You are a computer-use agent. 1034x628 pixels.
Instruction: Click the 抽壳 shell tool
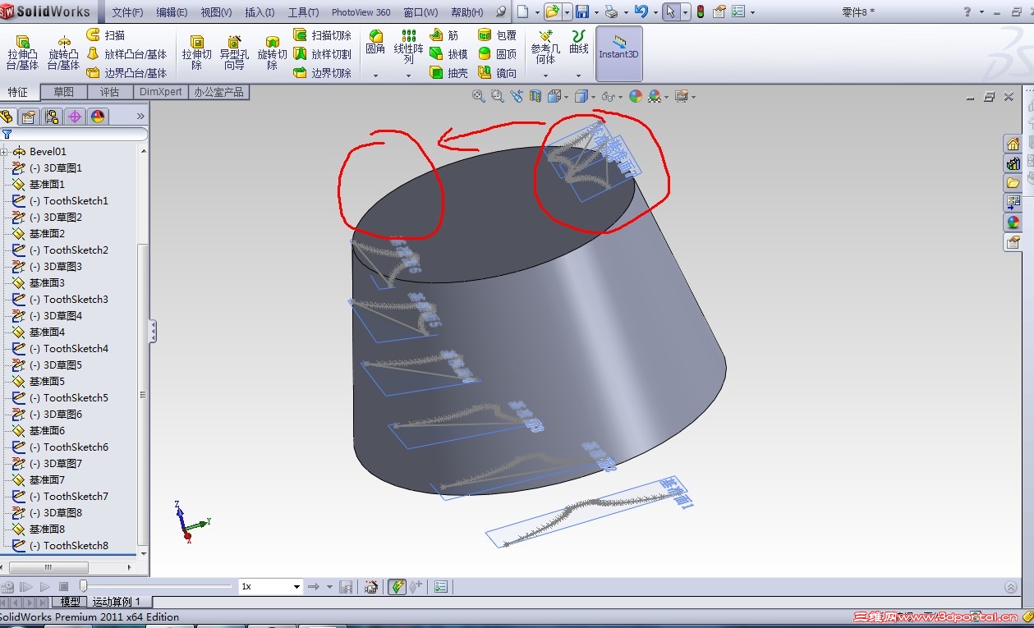[448, 73]
